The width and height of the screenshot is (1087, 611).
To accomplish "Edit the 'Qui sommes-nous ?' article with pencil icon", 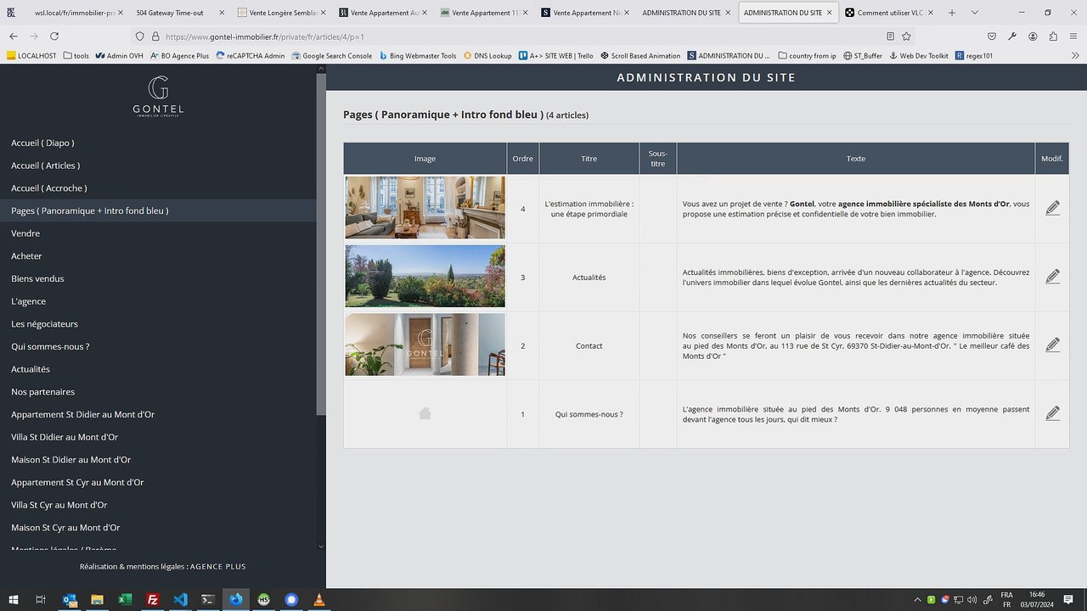I will click(x=1052, y=413).
